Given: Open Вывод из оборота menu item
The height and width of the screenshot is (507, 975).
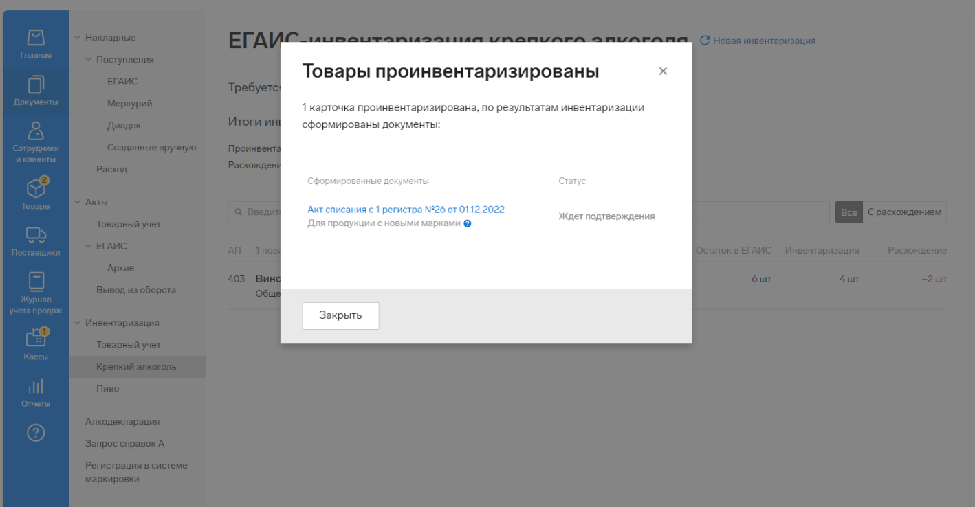Looking at the screenshot, I should [x=136, y=290].
